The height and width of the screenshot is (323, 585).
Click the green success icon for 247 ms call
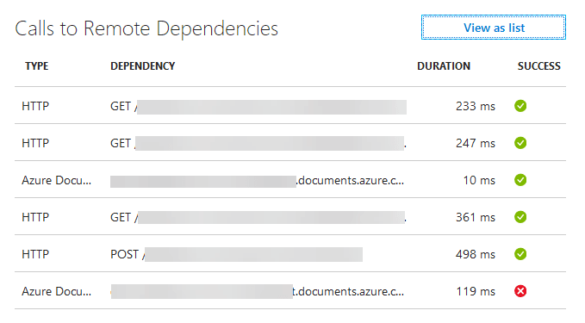tap(520, 143)
